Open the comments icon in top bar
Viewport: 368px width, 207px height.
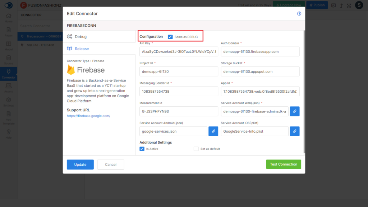click(x=333, y=5)
